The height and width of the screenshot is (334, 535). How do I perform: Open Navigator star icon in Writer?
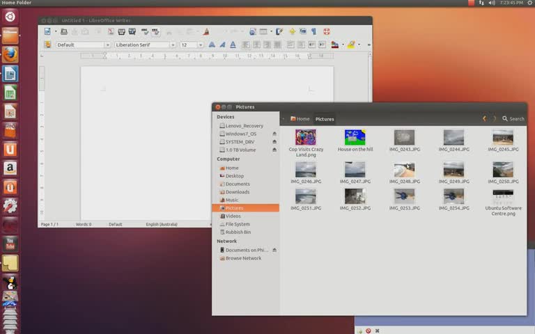[293, 32]
